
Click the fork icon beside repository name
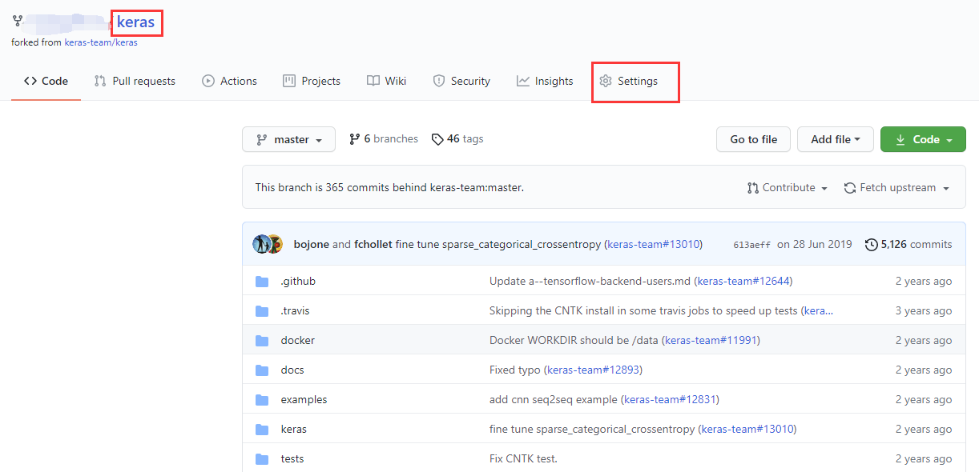coord(17,21)
